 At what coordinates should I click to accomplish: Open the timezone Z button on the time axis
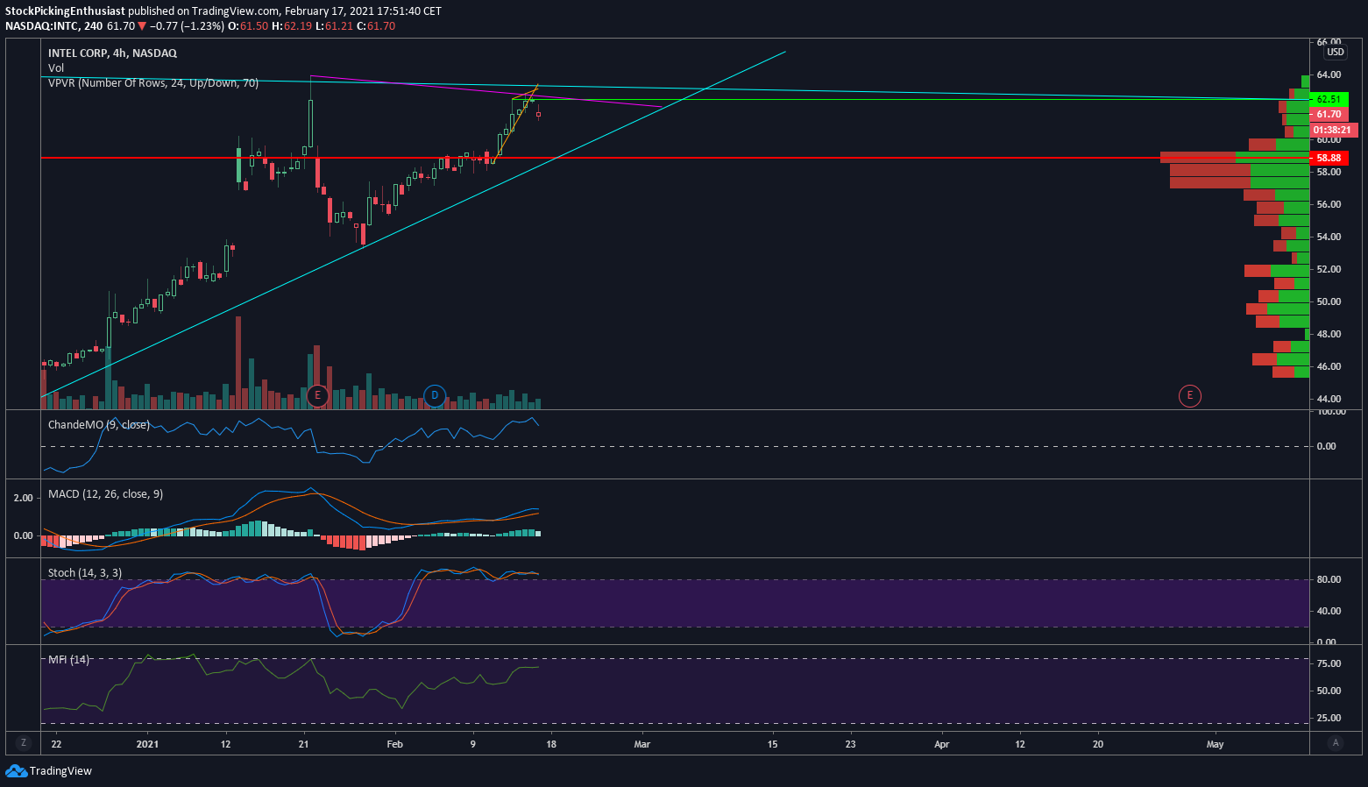(24, 742)
